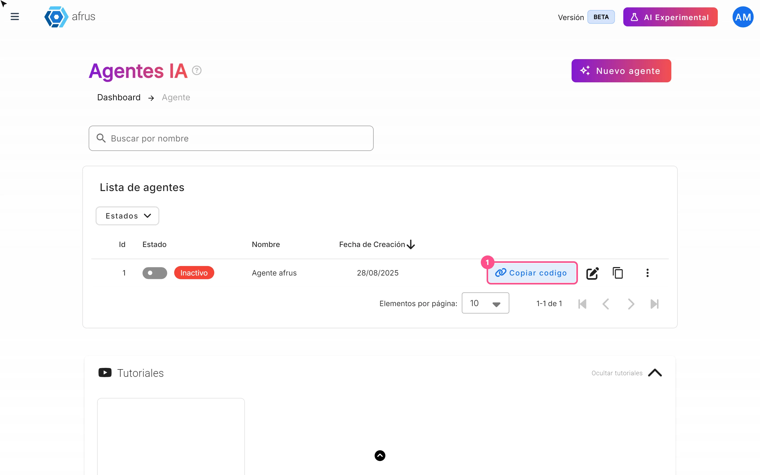Toggle the Agente afrus active switch
The height and width of the screenshot is (475, 760).
[x=155, y=273]
